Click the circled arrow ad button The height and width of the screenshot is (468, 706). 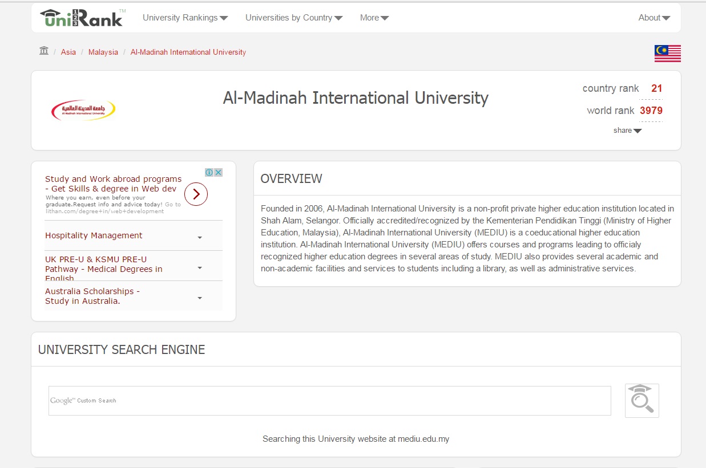click(x=196, y=194)
